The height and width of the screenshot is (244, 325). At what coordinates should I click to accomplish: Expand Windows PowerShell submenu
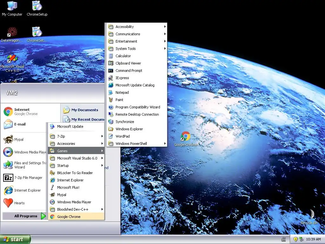(137, 144)
